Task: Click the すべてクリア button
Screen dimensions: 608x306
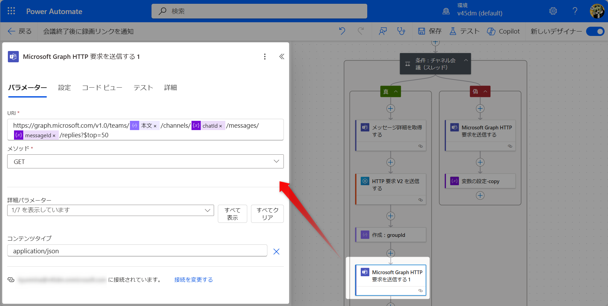Action: (x=267, y=214)
